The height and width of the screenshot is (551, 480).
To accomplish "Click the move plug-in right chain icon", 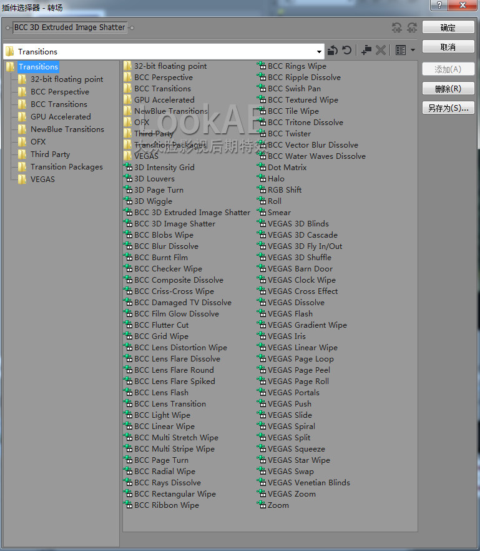I will pos(412,28).
